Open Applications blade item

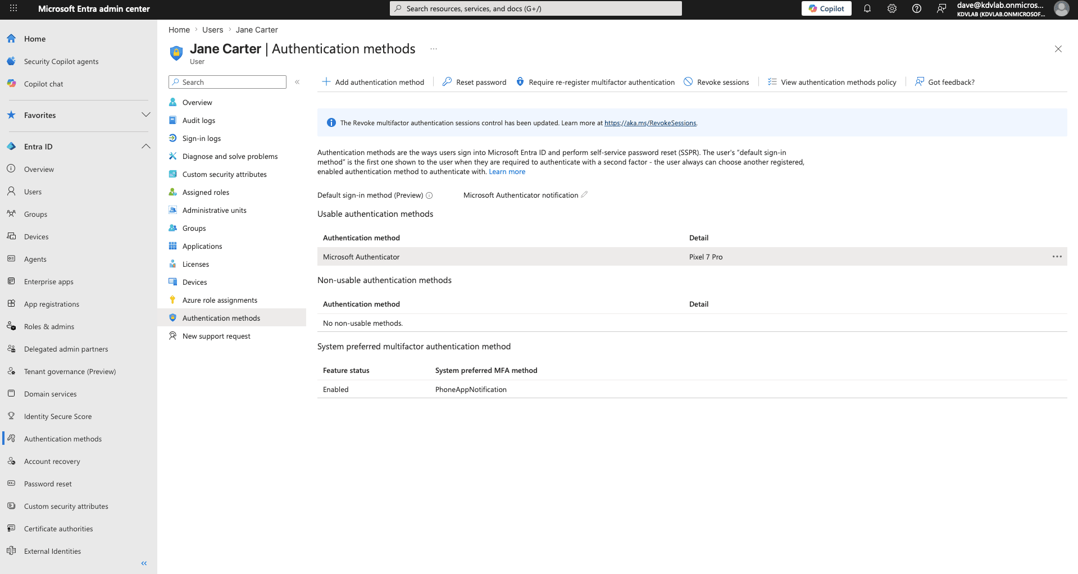point(202,246)
